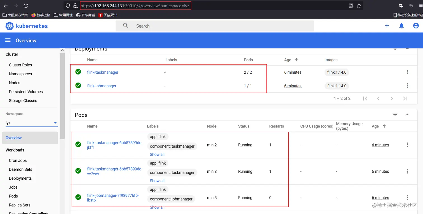Reload the page with refresh icon
The width and height of the screenshot is (423, 214).
[26, 6]
